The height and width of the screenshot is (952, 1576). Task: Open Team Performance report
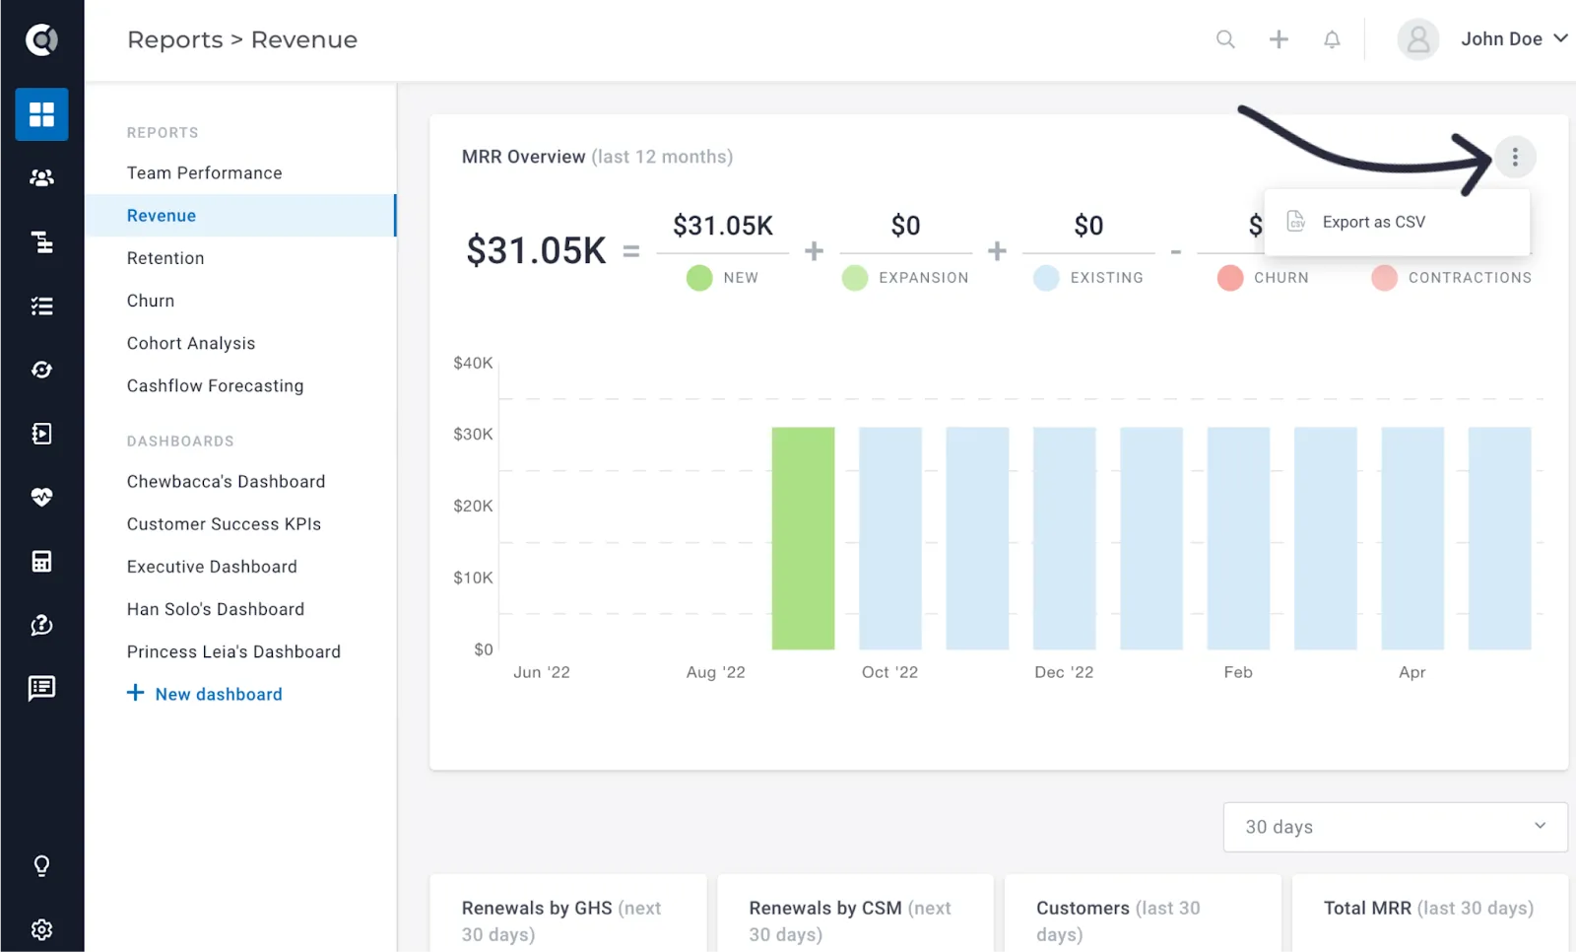(x=205, y=172)
